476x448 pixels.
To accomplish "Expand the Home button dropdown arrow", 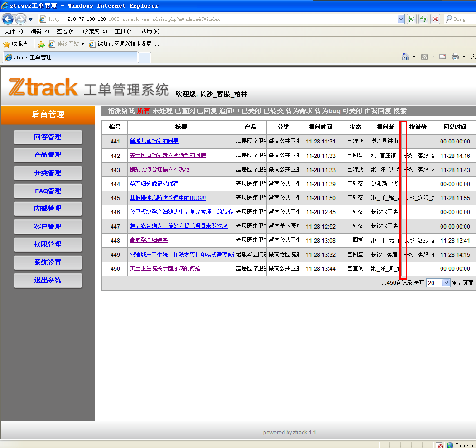I will click(x=414, y=57).
